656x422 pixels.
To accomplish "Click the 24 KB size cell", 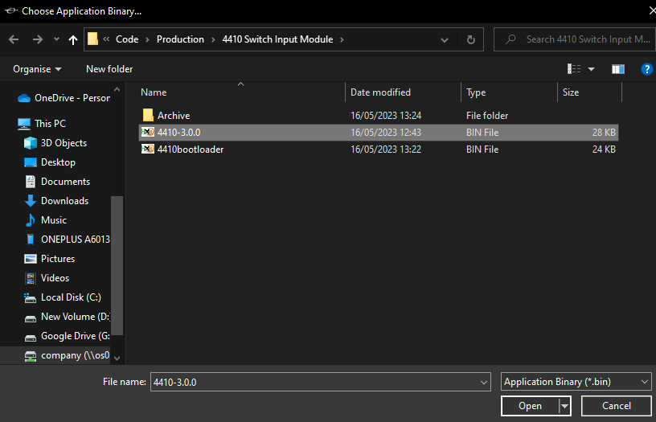I will (x=604, y=150).
